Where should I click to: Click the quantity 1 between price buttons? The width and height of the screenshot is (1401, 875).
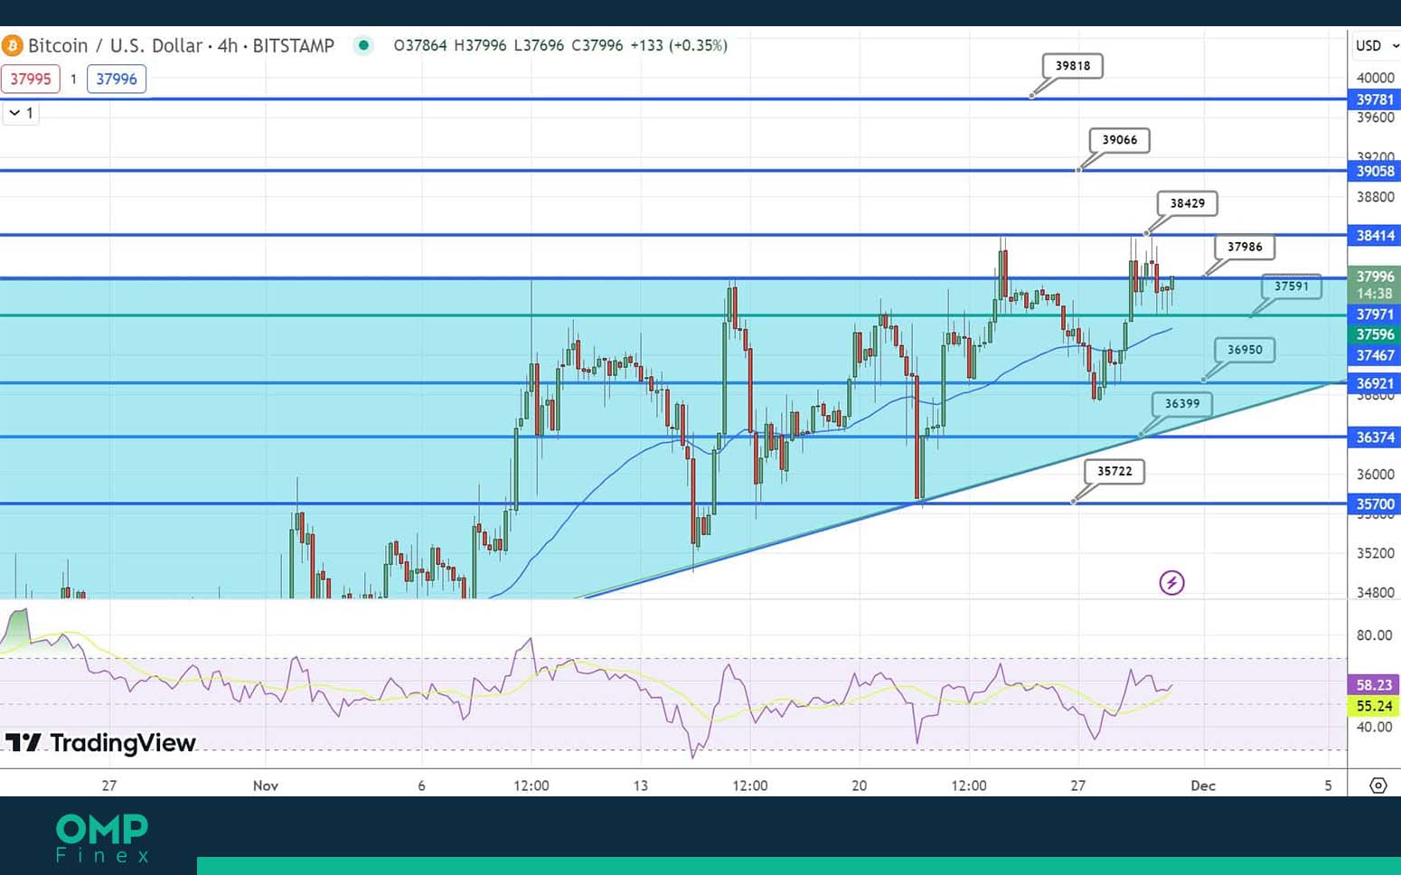(x=73, y=79)
